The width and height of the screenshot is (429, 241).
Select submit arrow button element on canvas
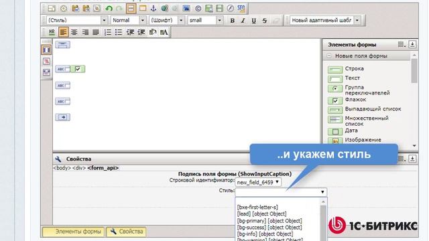(62, 117)
